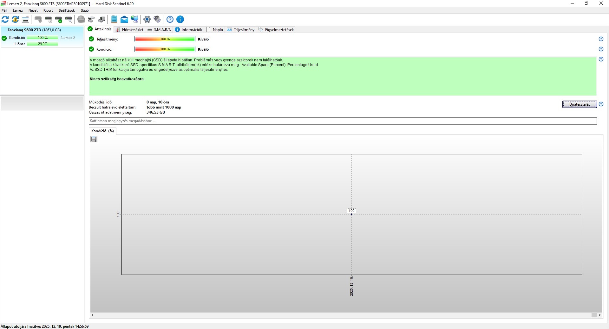Open the Lemez menu
This screenshot has width=609, height=329.
18,10
